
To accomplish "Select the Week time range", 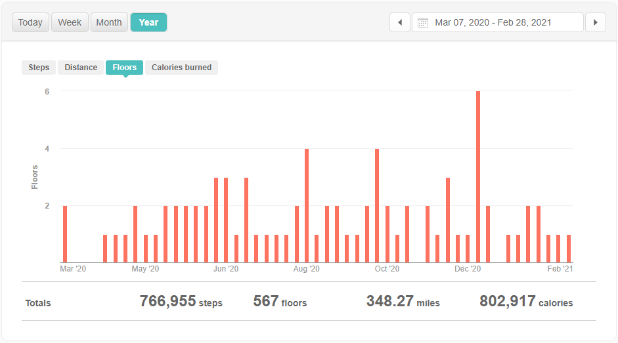I will click(70, 22).
